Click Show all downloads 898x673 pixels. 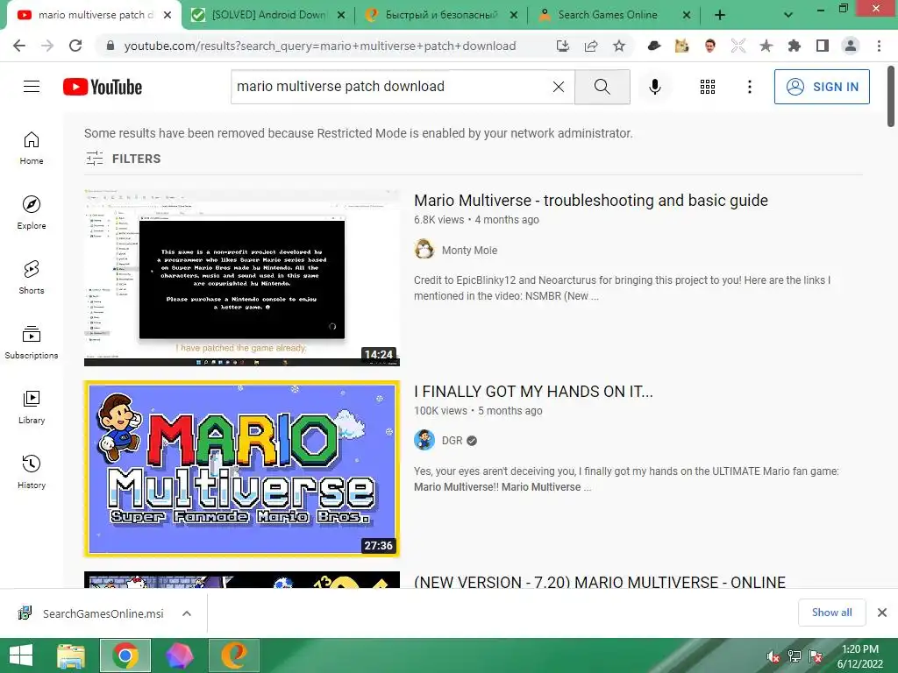831,613
